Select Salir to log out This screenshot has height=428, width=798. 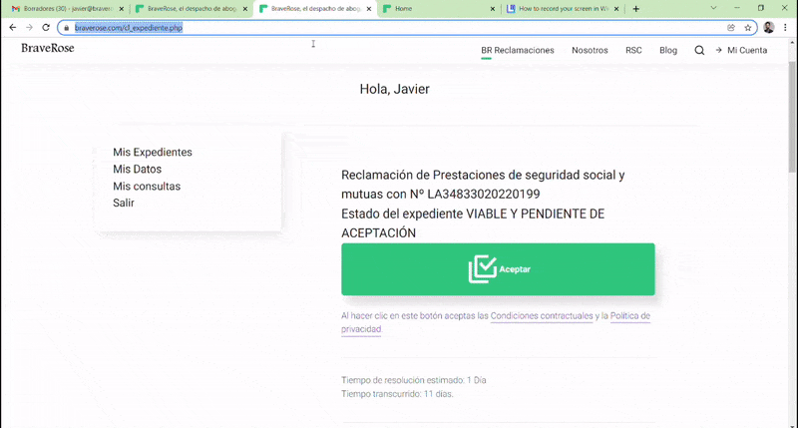pos(124,204)
